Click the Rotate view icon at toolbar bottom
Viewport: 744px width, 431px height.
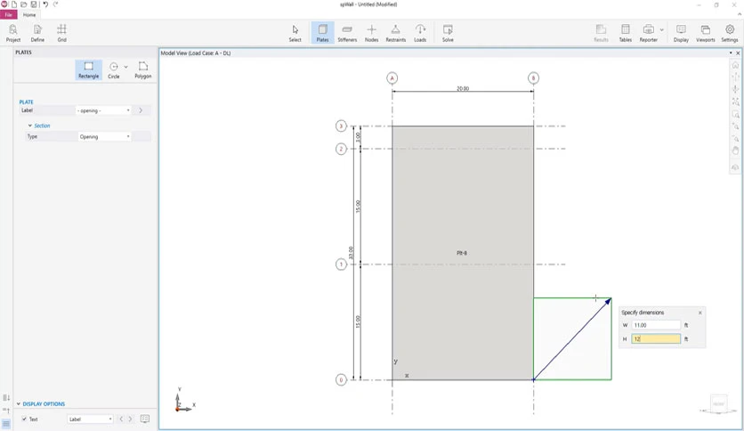click(x=735, y=167)
